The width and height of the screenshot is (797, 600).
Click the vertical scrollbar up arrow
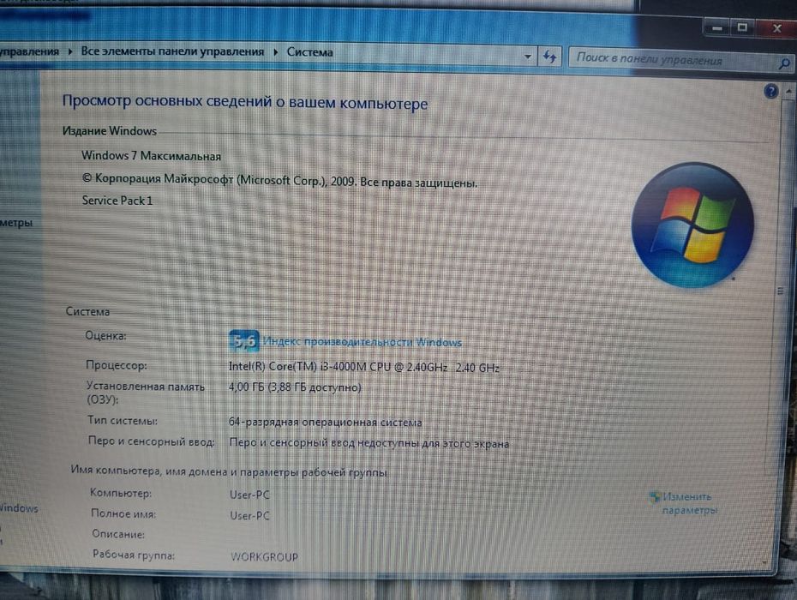tap(789, 92)
